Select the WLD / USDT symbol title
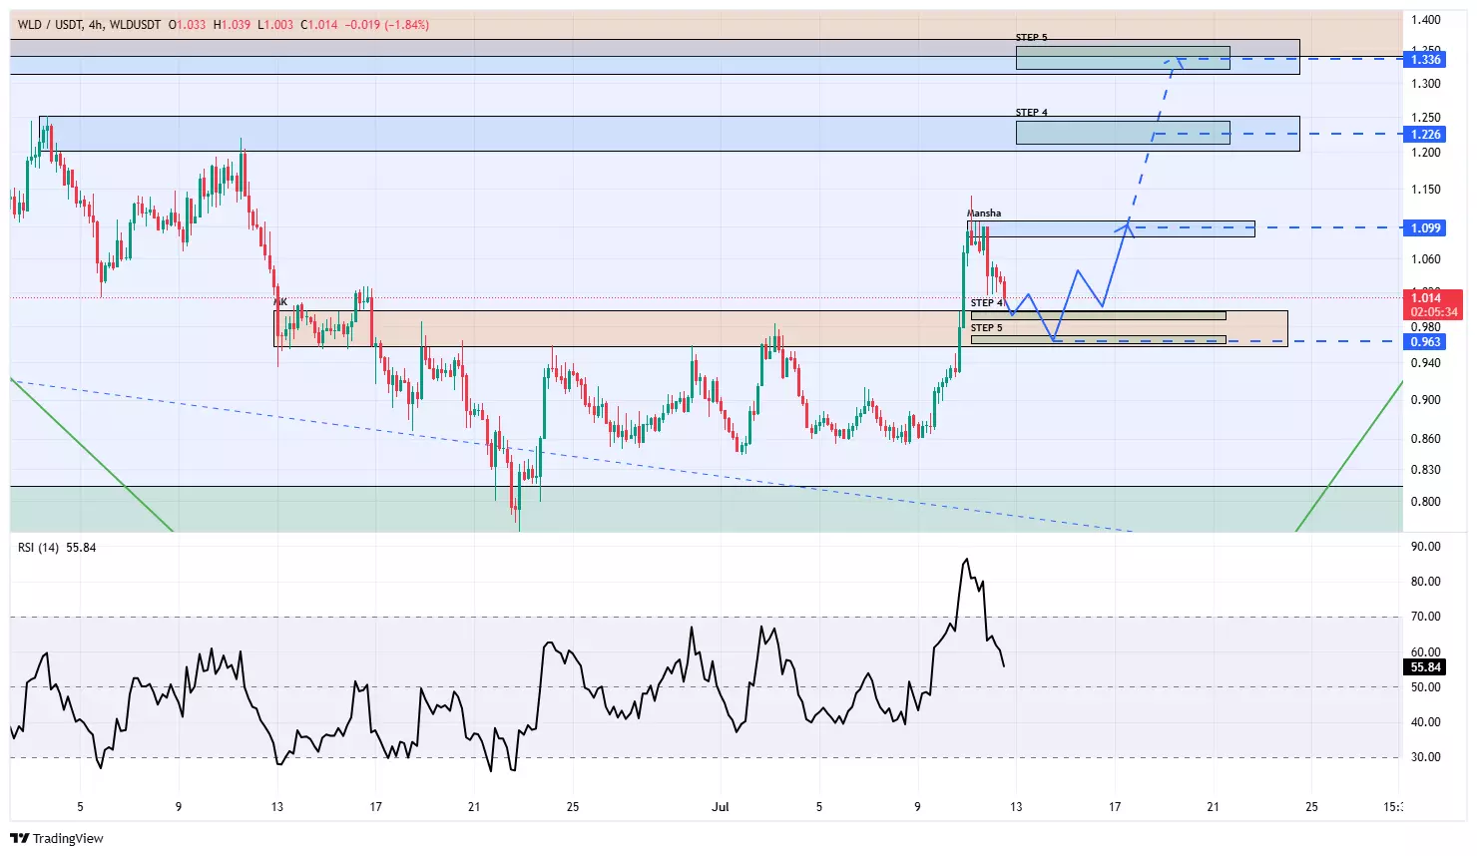The width and height of the screenshot is (1477, 856). [50, 24]
